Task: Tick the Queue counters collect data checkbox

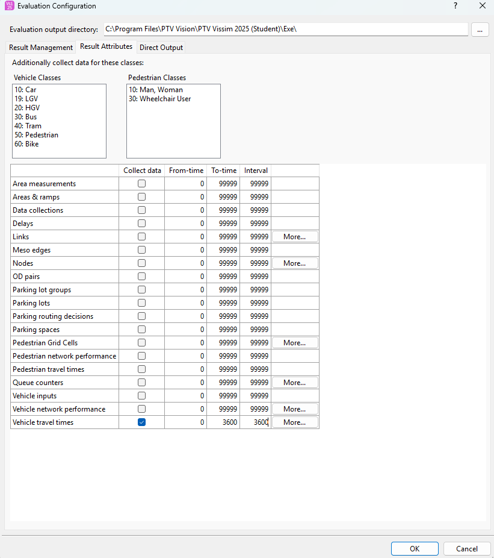Action: coord(142,383)
